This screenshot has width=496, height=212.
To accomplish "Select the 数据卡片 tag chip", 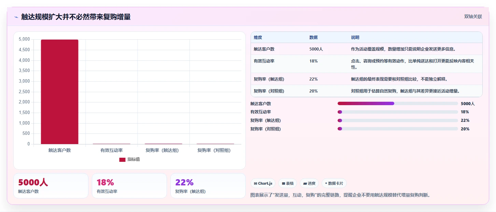I will 334,183.
